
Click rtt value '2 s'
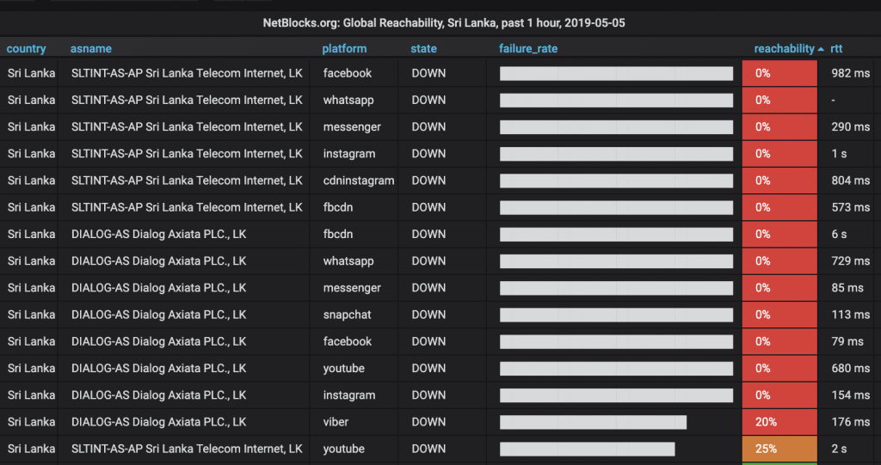pos(839,449)
